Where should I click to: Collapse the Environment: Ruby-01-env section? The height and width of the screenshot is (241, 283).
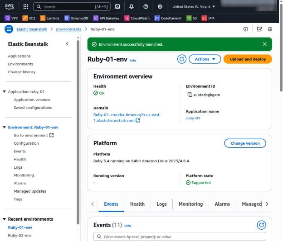point(5,127)
